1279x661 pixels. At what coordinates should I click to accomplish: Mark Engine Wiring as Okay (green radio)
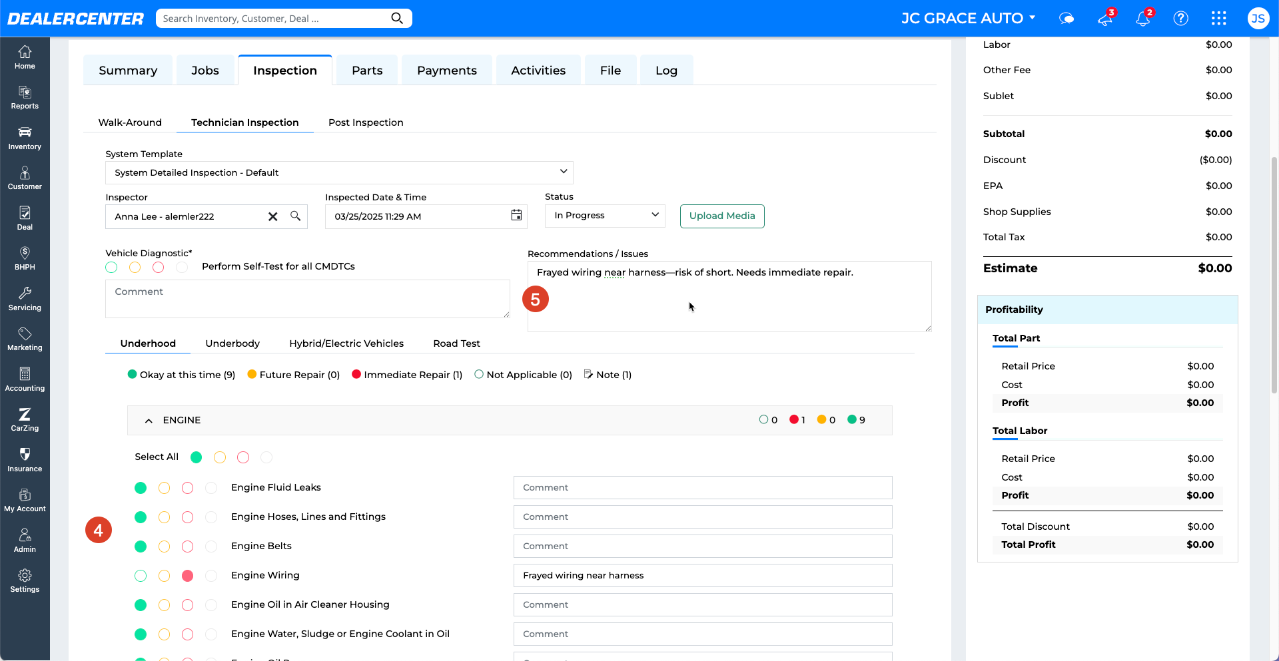pyautogui.click(x=141, y=576)
